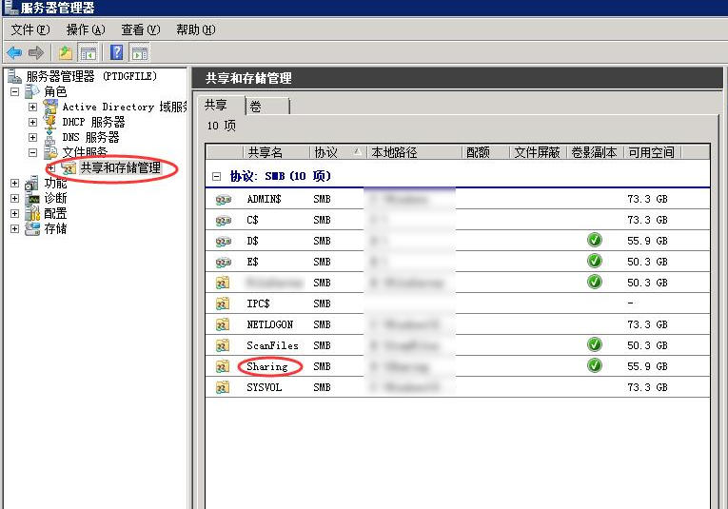Open the 查看(V) menu
Viewport: 728px width, 509px height.
click(x=140, y=29)
